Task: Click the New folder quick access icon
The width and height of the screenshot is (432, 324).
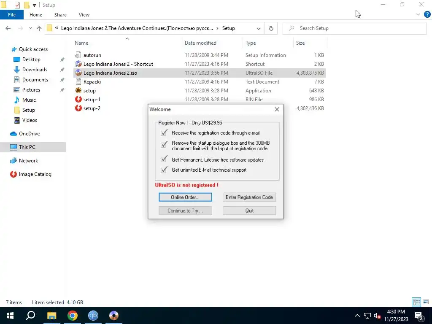Action: (x=27, y=5)
